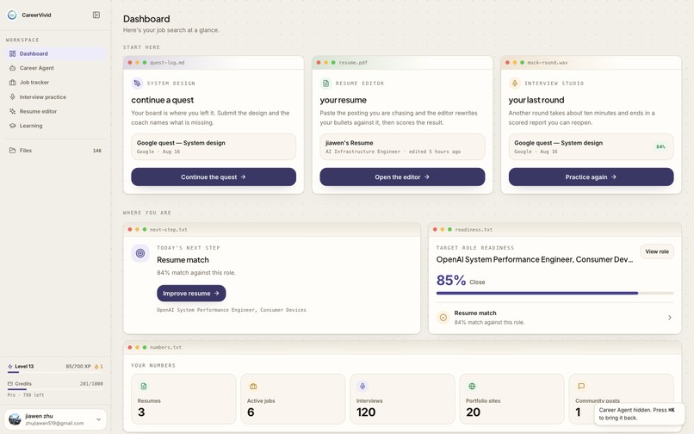Open the Learning section

pos(55,126)
